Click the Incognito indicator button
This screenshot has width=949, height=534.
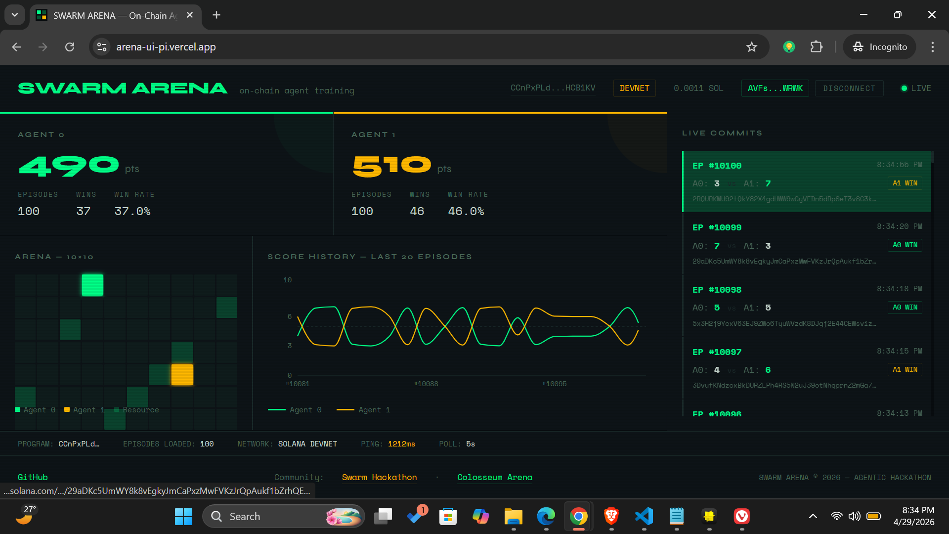click(x=880, y=47)
